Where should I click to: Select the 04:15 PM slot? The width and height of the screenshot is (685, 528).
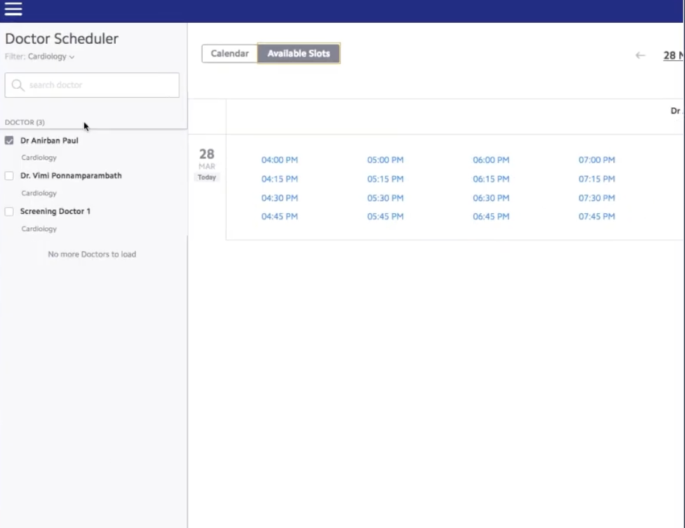pos(280,179)
